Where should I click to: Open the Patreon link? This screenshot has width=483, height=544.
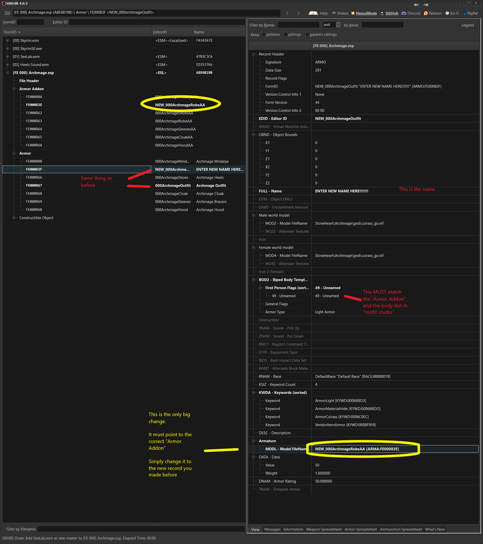(x=433, y=13)
